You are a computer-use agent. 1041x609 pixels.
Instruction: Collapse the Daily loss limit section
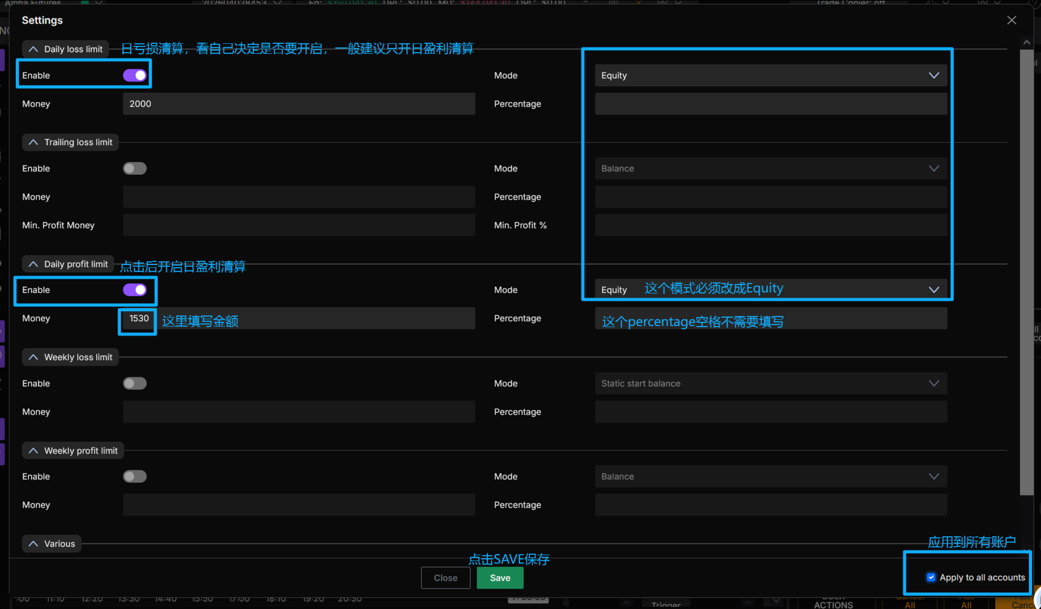pyautogui.click(x=33, y=49)
